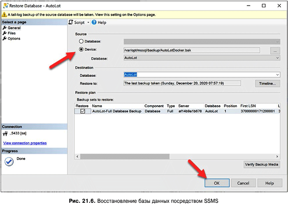Toggle the Restore checkbox for AutoLot backup

coord(83,111)
